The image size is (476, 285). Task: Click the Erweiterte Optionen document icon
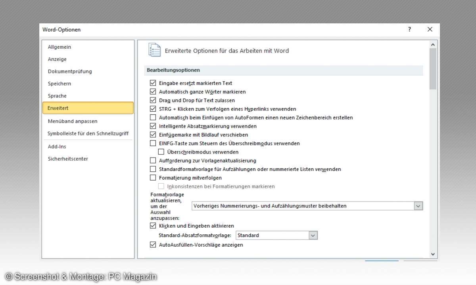click(x=154, y=50)
